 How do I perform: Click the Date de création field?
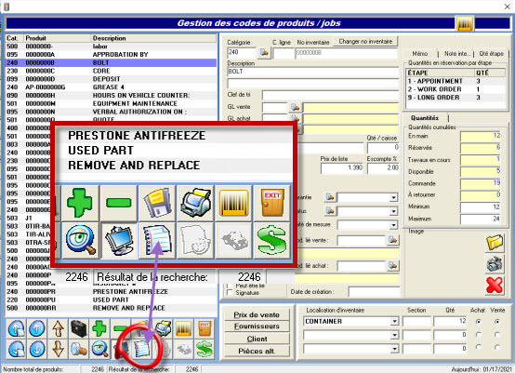375,291
